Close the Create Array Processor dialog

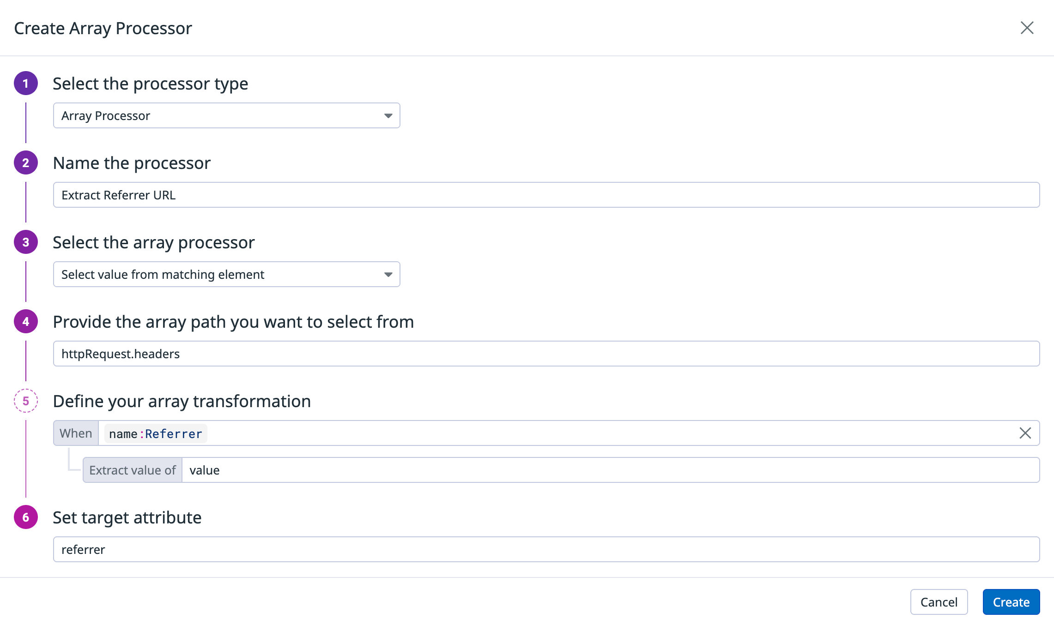(x=1027, y=28)
